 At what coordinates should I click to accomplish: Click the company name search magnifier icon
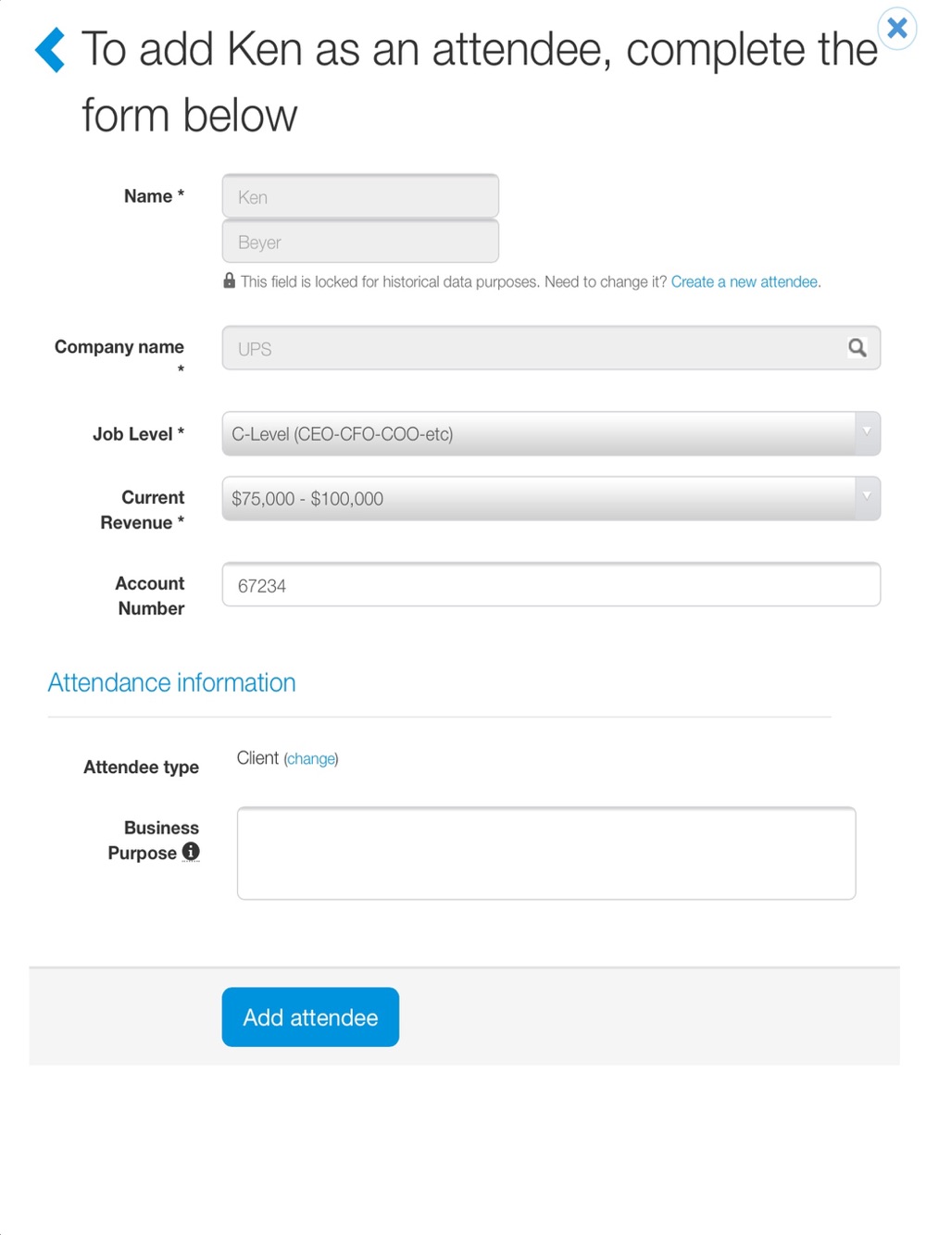coord(857,348)
